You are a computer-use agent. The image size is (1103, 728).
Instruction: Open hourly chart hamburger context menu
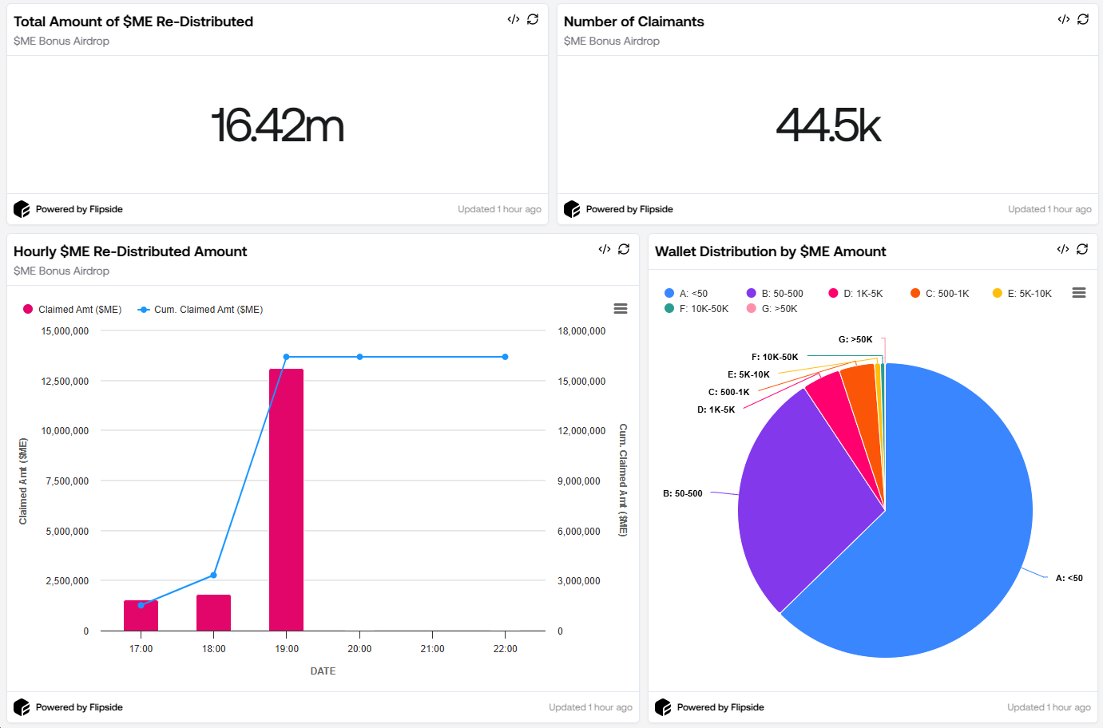click(x=620, y=309)
